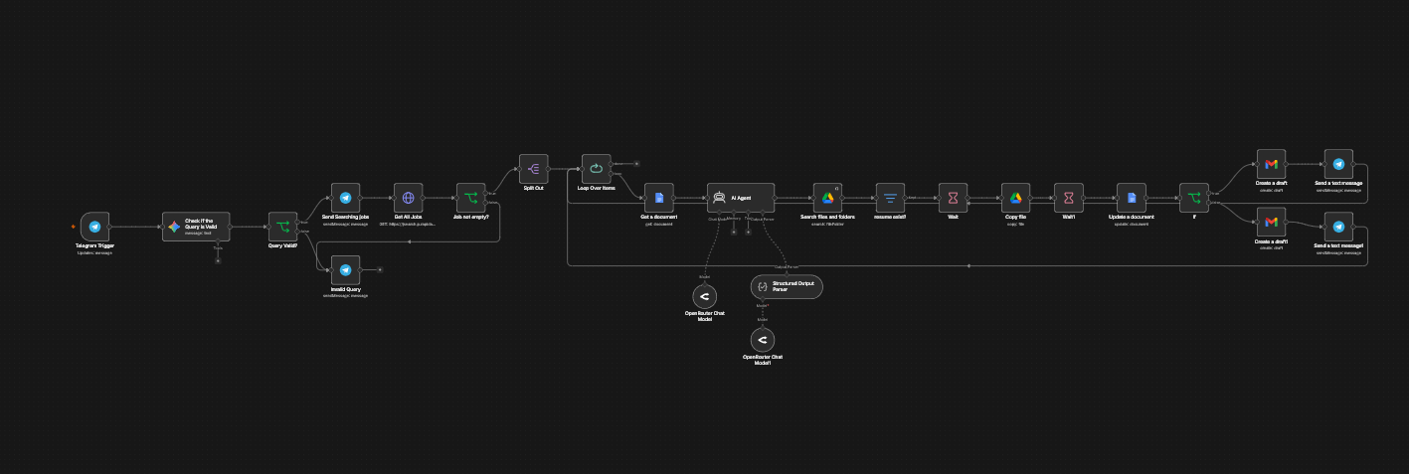Select the Copy file Drive node
The width and height of the screenshot is (1409, 474).
1015,198
